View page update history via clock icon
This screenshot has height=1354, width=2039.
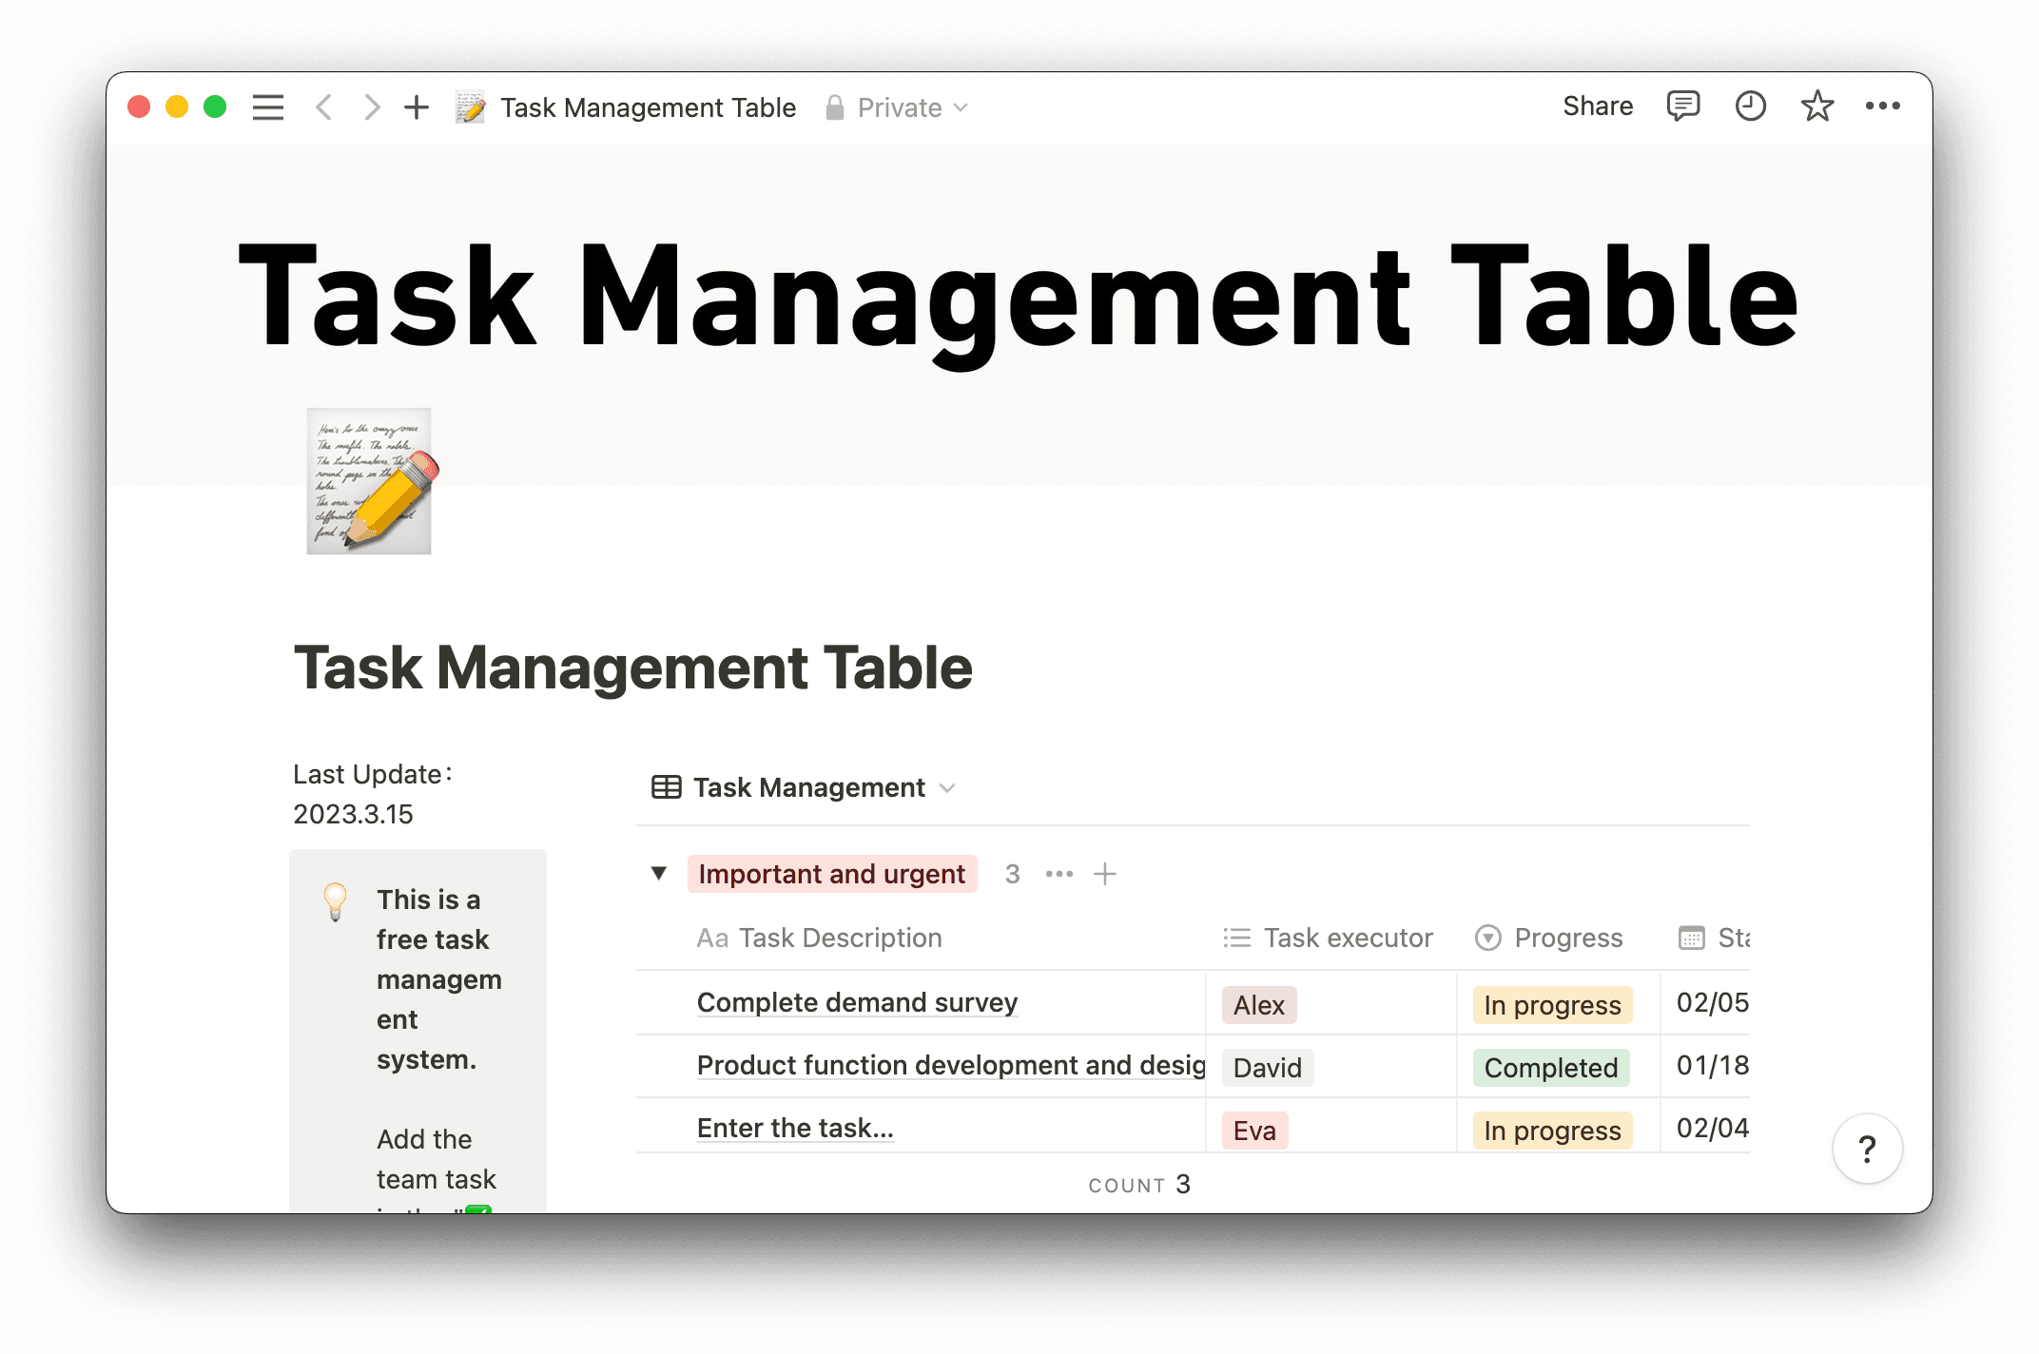1749,106
